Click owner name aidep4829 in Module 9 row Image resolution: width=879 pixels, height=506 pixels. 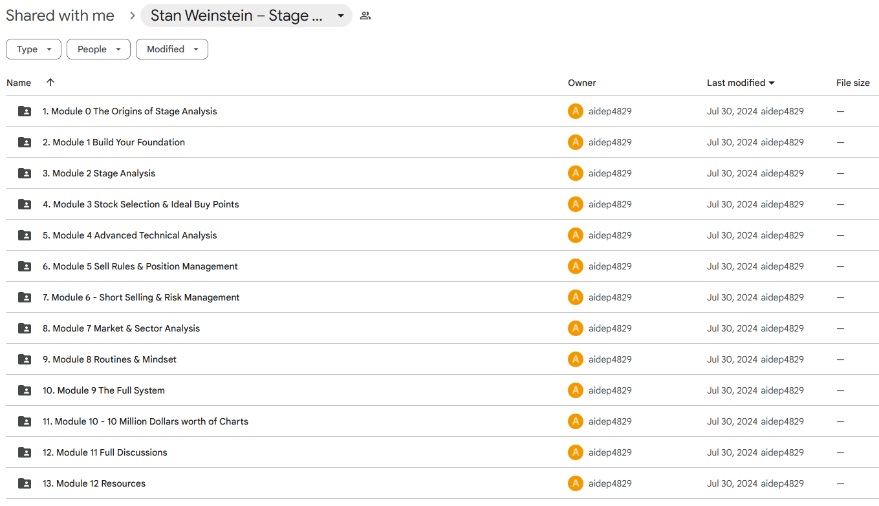pyautogui.click(x=610, y=390)
